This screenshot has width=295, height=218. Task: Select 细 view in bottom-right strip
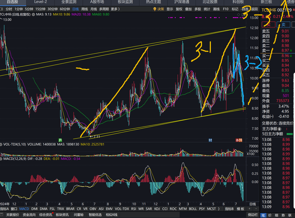(x=276, y=215)
